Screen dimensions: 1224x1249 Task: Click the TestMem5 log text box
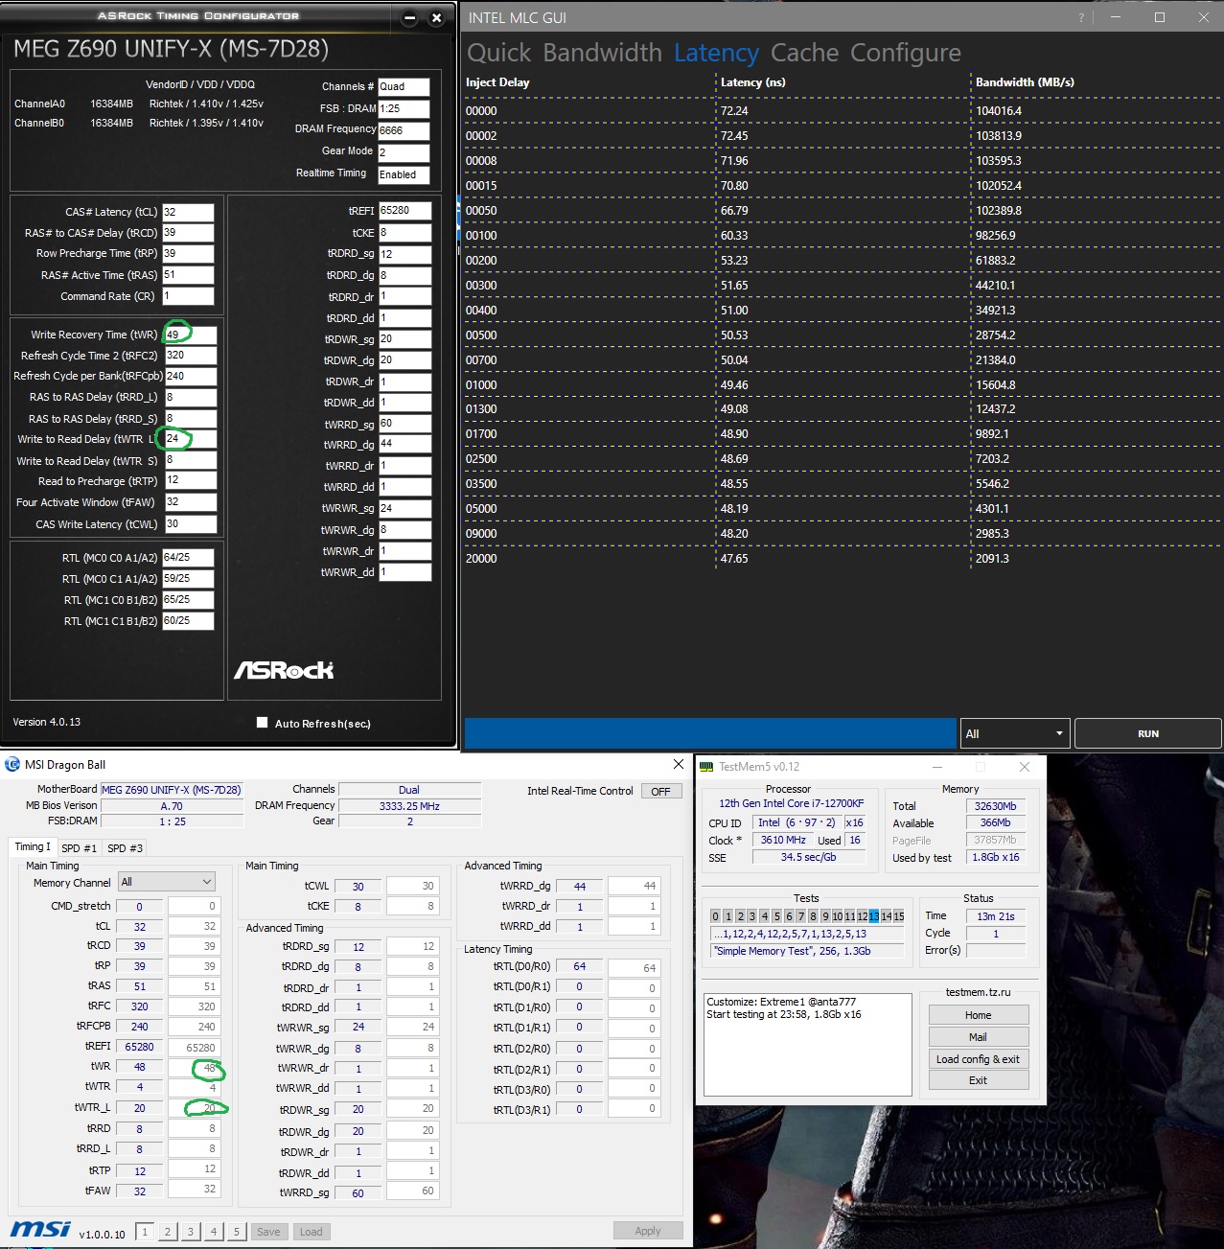pyautogui.click(x=808, y=1045)
